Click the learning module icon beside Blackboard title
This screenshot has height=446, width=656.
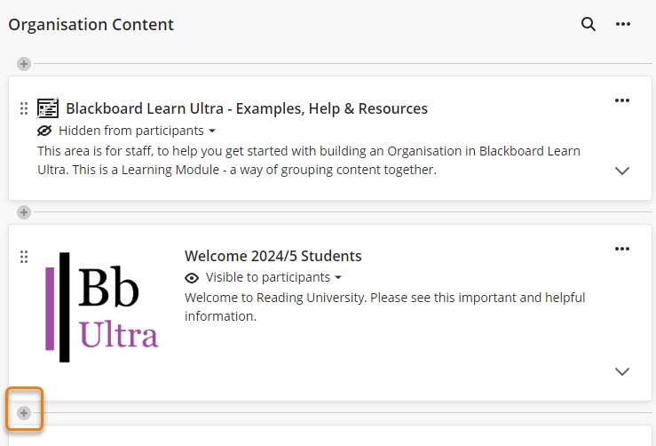48,109
